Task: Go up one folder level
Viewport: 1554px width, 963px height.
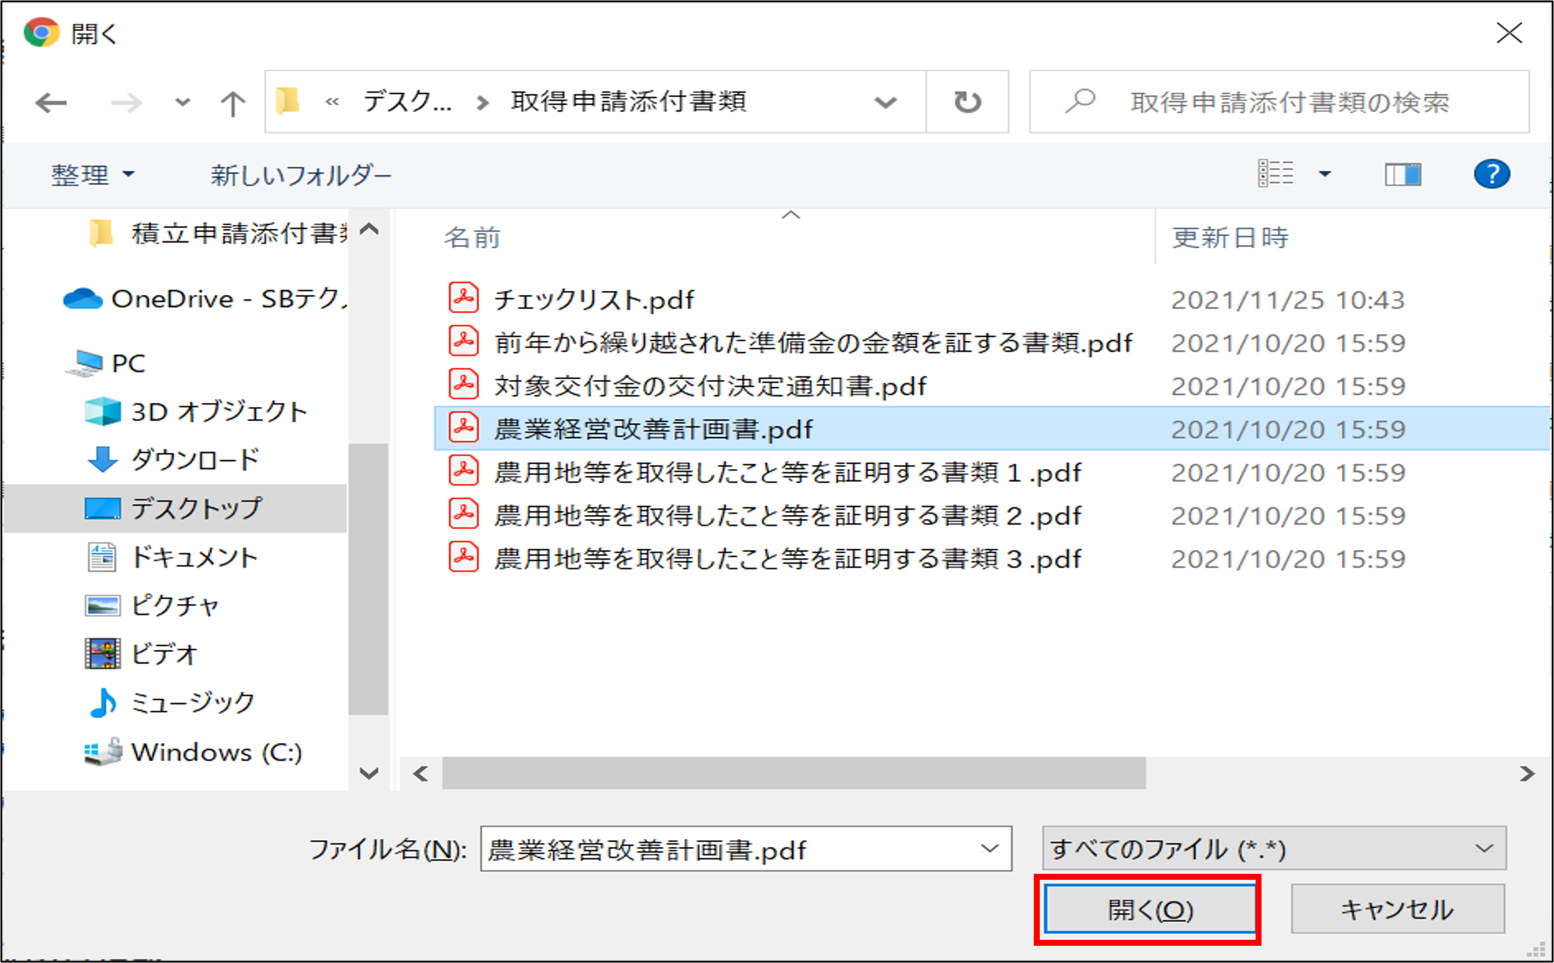Action: coord(232,102)
